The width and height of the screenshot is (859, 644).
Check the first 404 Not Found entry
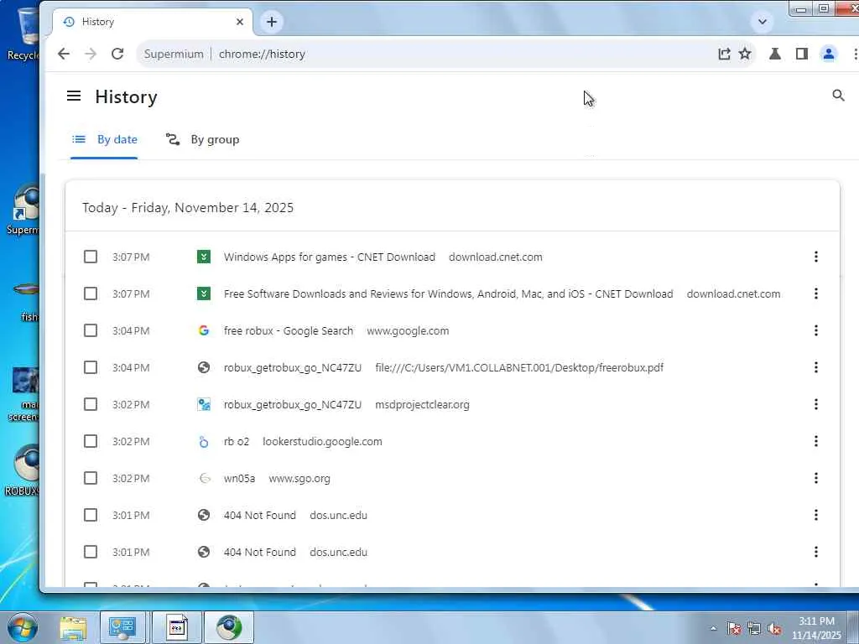click(x=91, y=516)
